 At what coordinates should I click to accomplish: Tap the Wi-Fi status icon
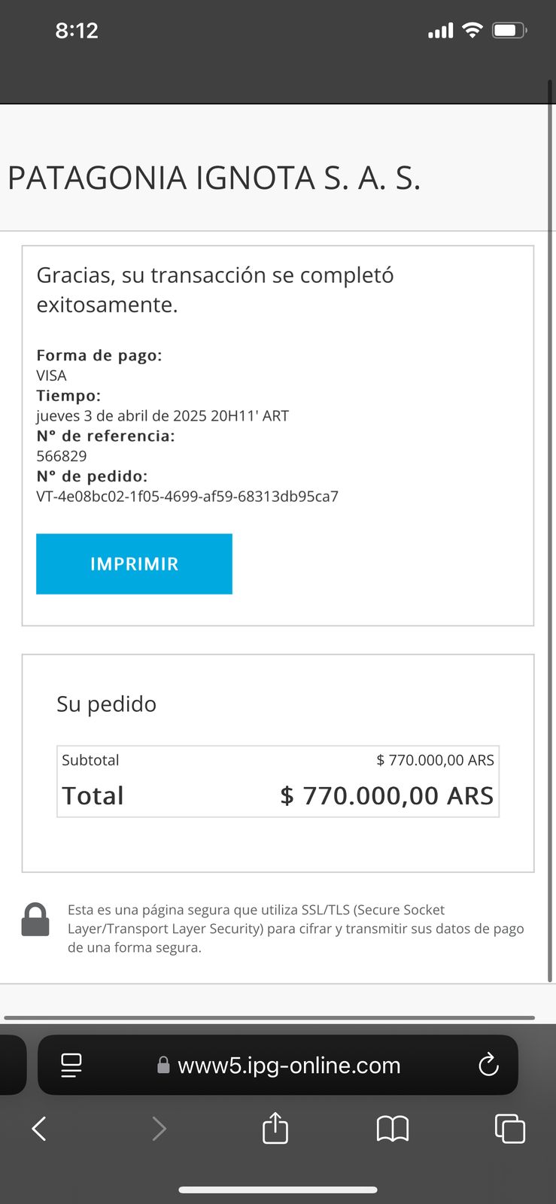[472, 30]
